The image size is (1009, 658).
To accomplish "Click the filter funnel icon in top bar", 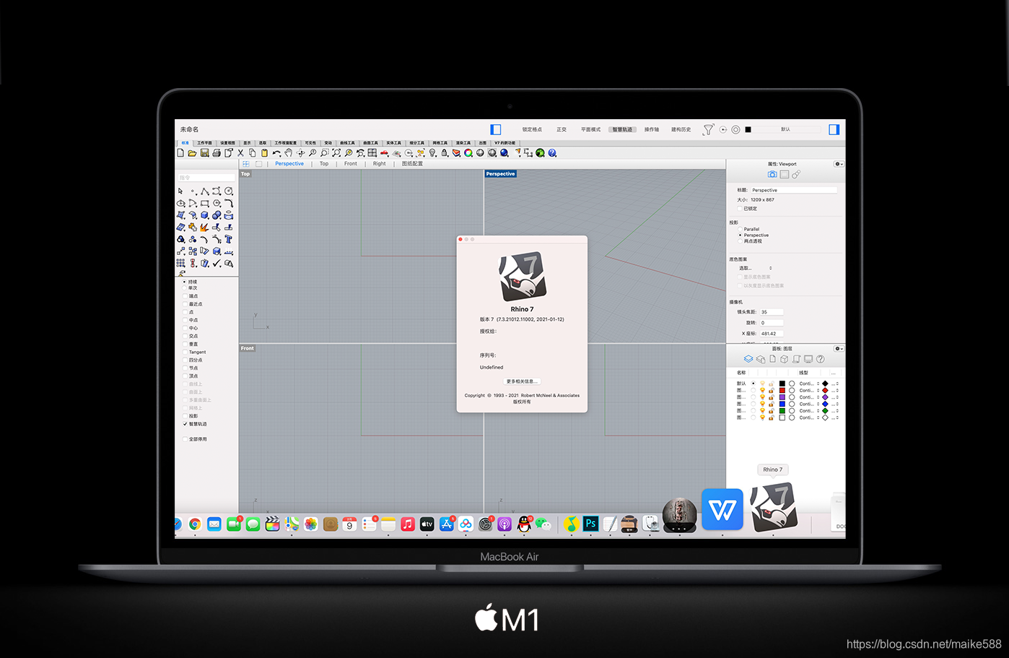I will pos(709,129).
